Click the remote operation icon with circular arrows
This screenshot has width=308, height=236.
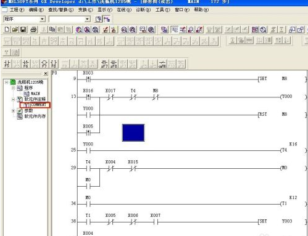264,30
